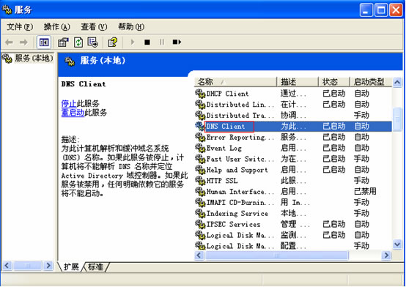Click the Forward arrow toolbar button
The image size is (406, 287).
[x=24, y=42]
